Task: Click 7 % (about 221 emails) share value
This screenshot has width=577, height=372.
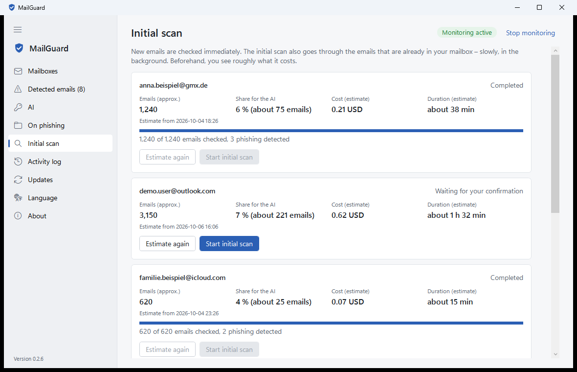Action: (x=275, y=215)
